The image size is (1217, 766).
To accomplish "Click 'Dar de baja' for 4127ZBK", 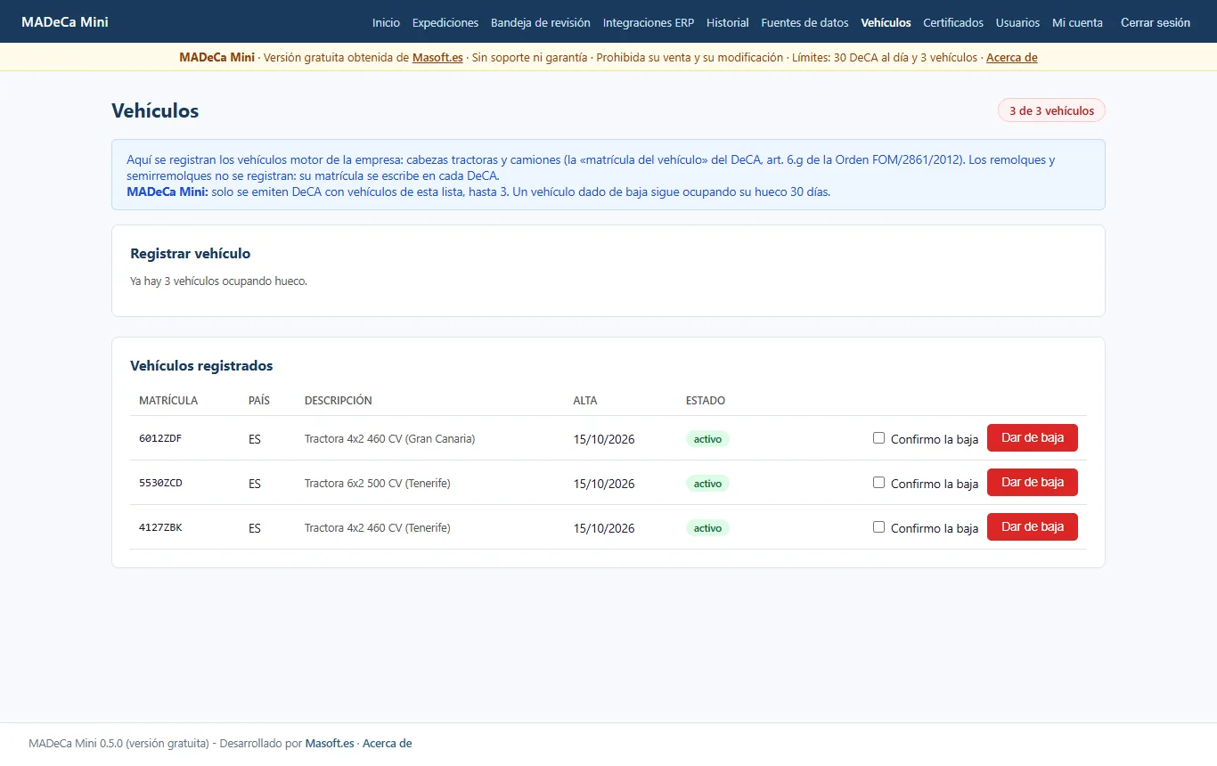I will tap(1033, 526).
